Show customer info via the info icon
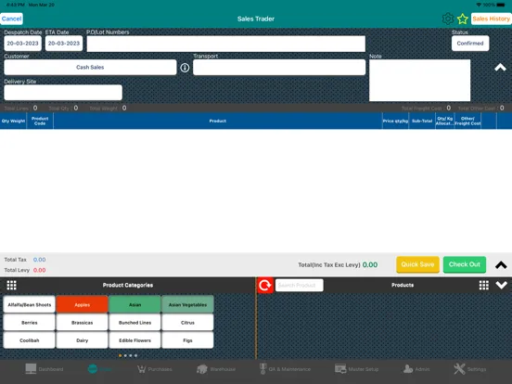Screen dimensions: 512x384 click(x=185, y=68)
